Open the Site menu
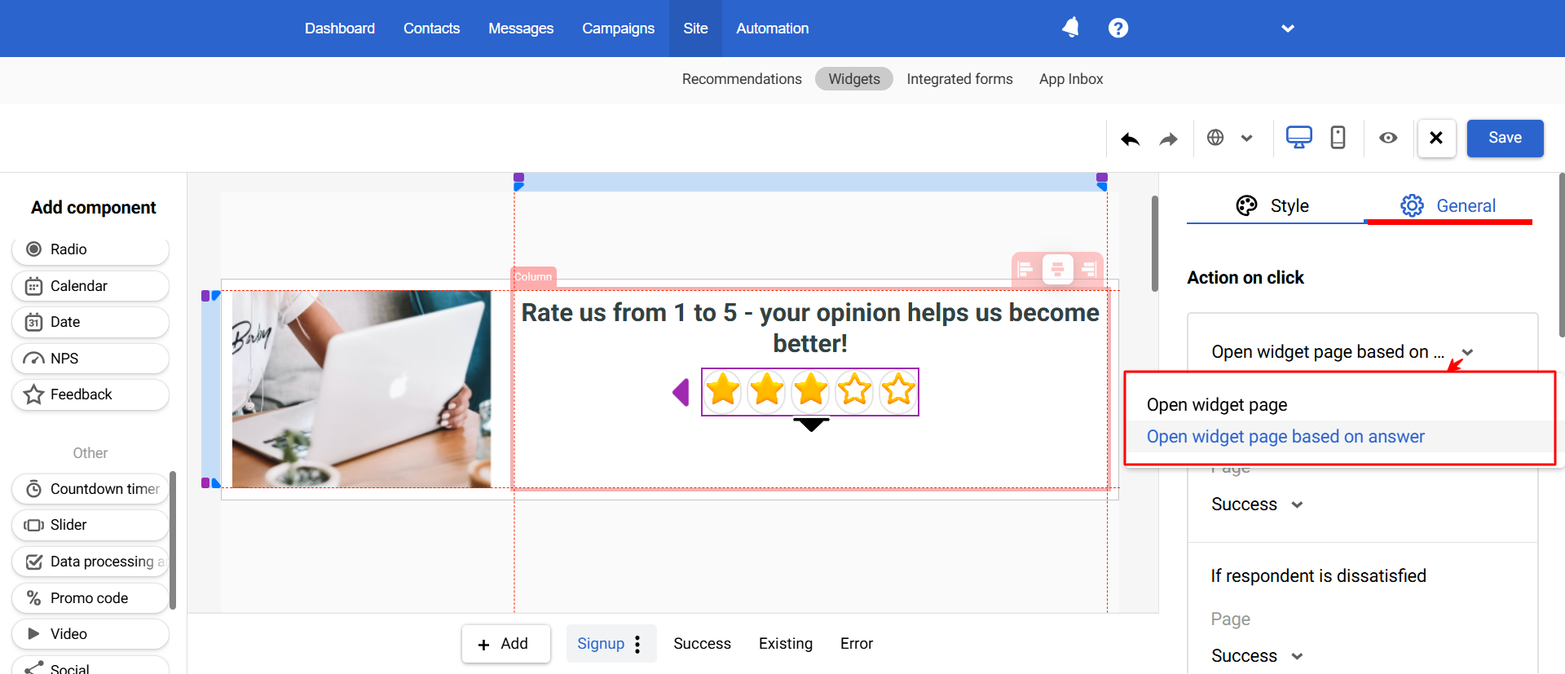 pyautogui.click(x=695, y=29)
